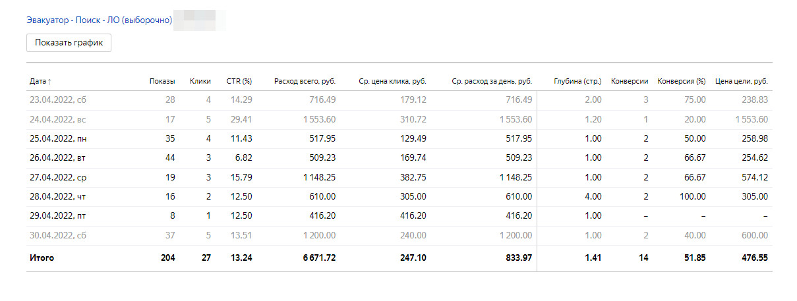Click the date cell 27.04.2022, ср
Viewport: 797px width, 301px height.
[x=59, y=177]
